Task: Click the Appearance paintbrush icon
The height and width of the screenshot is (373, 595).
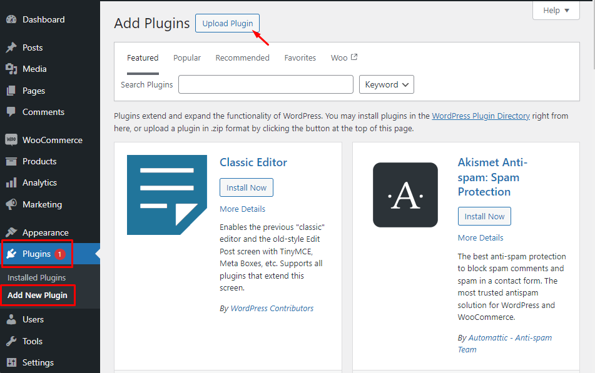Action: (x=11, y=232)
